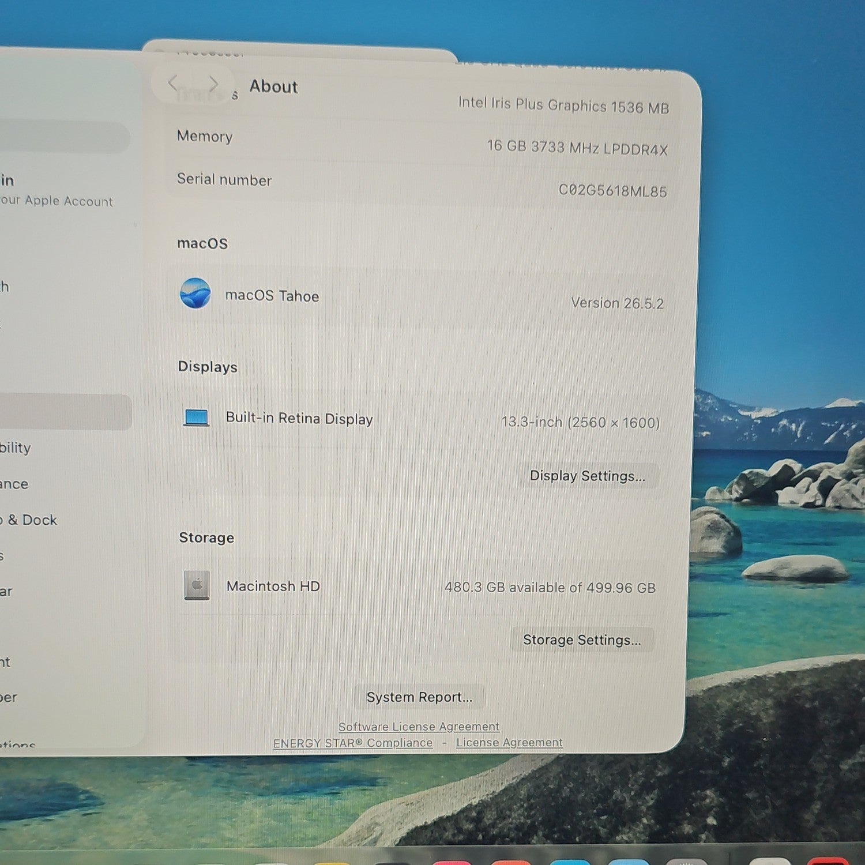Viewport: 865px width, 865px height.
Task: Click the Serial number label
Action: point(224,179)
